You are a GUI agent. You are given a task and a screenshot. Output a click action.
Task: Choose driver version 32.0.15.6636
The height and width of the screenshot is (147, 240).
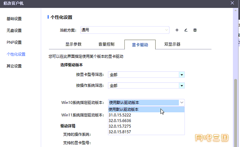[146, 121]
